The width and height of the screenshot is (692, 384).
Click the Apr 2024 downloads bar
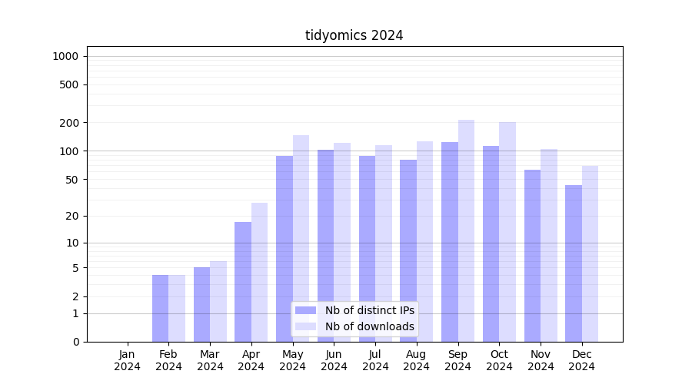259,272
